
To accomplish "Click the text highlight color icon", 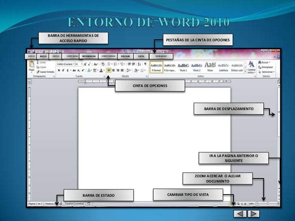I will point(95,70).
